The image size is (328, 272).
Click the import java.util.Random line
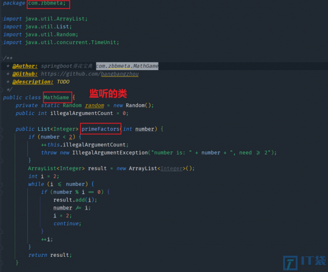coord(41,34)
